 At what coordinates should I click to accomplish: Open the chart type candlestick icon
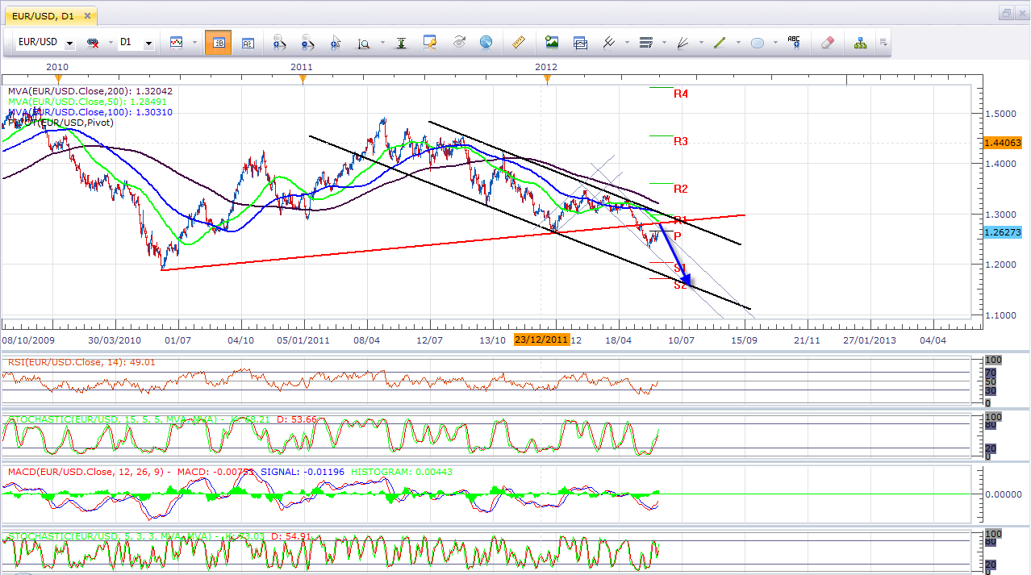tap(176, 43)
